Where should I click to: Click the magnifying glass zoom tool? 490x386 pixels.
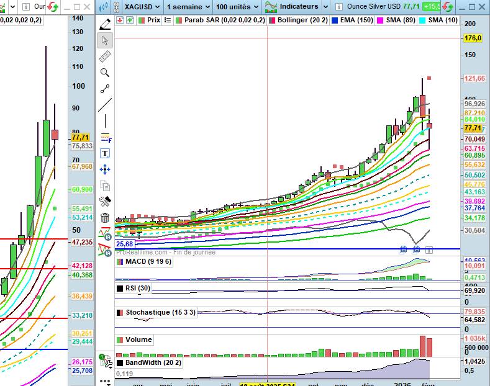(105, 73)
